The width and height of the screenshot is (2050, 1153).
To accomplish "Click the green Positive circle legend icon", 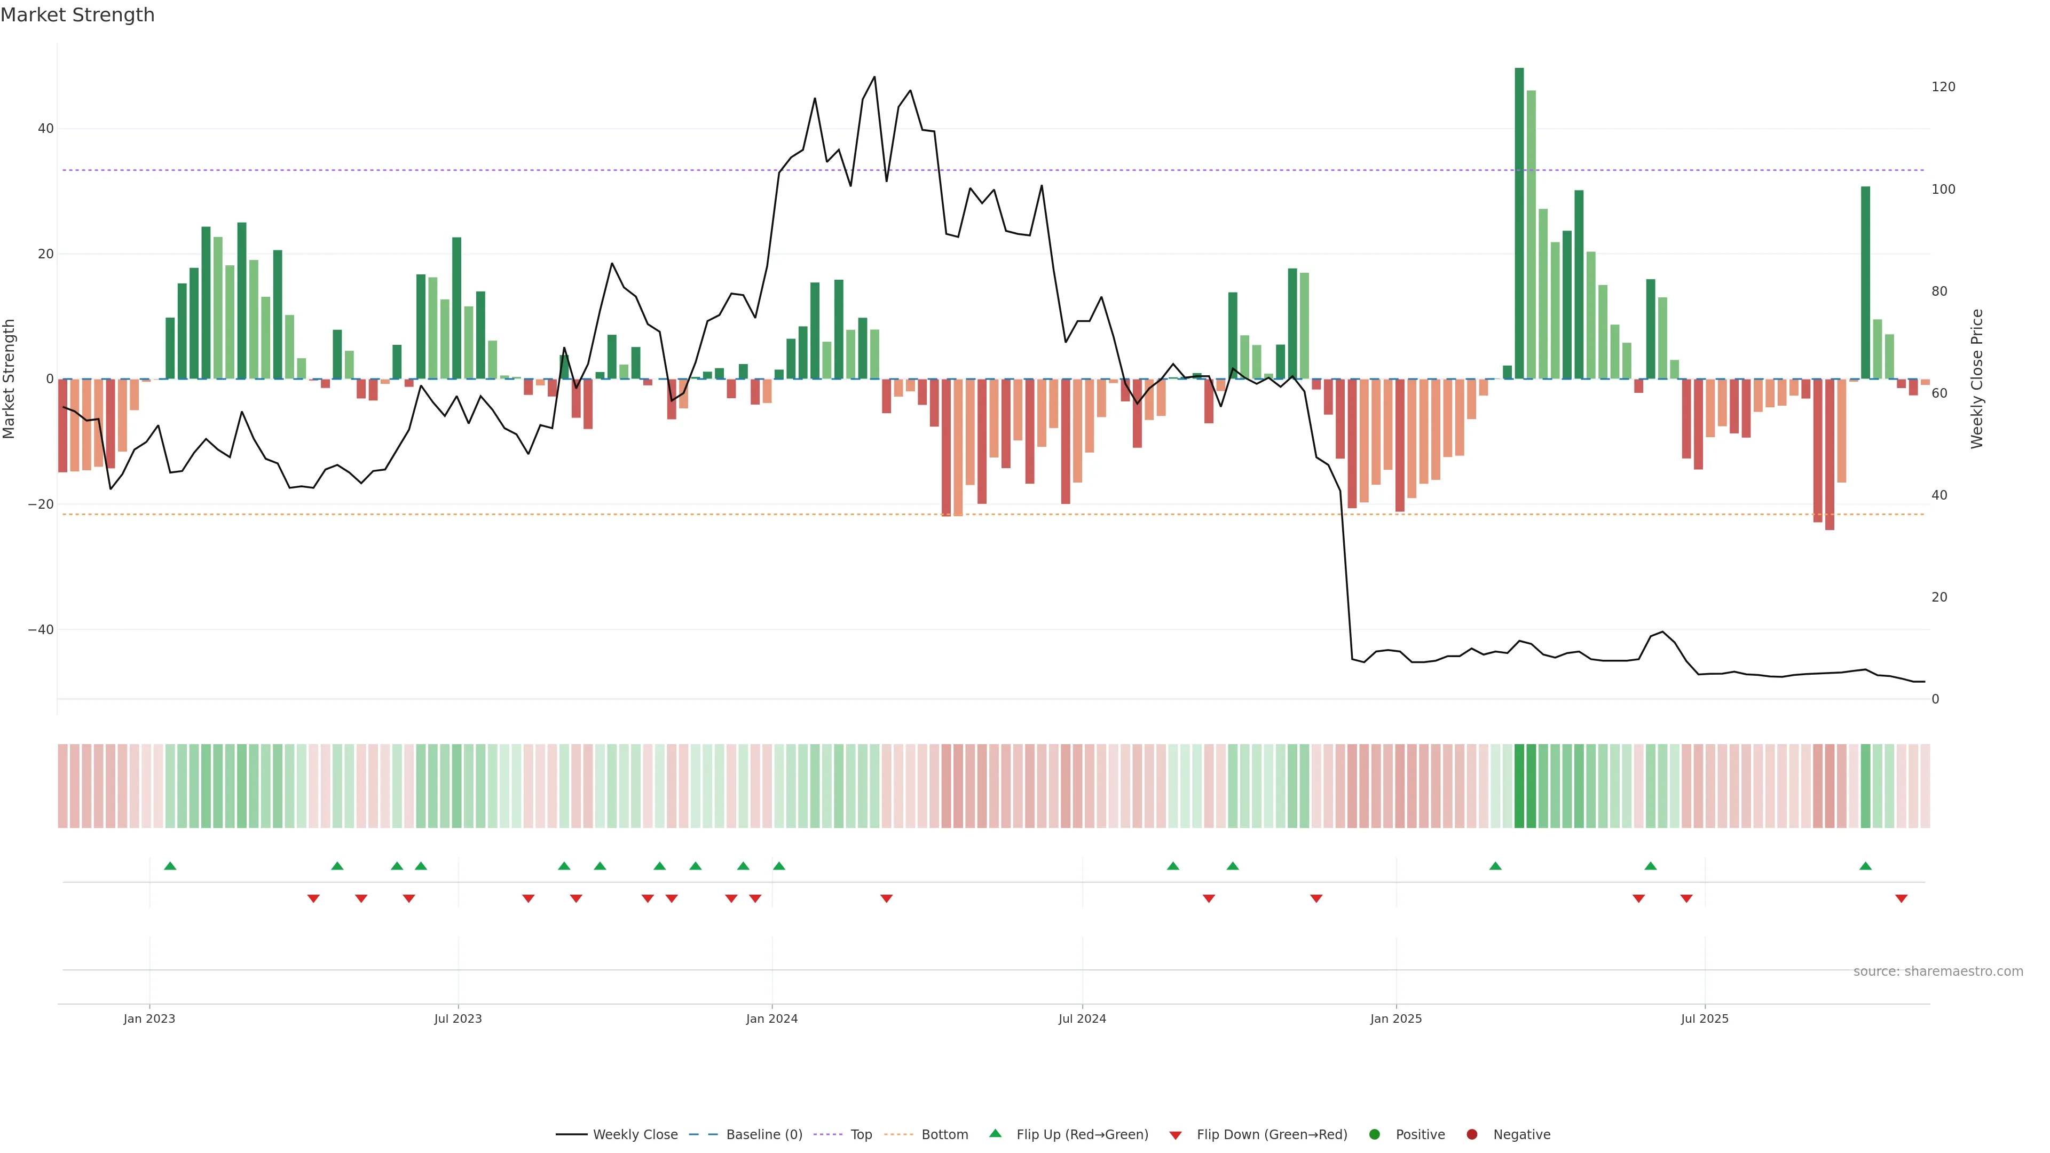I will point(1374,1134).
